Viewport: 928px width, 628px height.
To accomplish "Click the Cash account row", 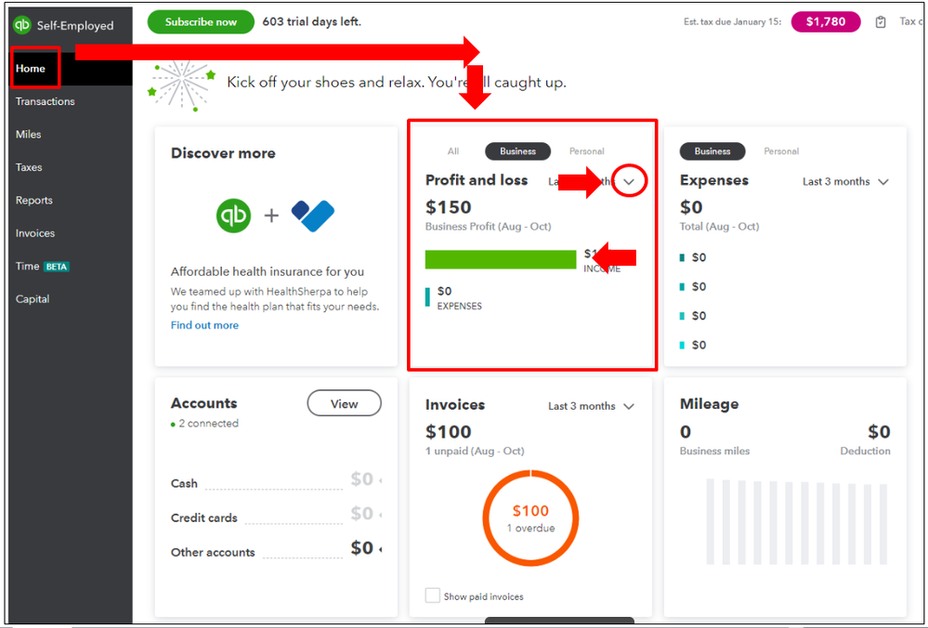I will pyautogui.click(x=276, y=480).
